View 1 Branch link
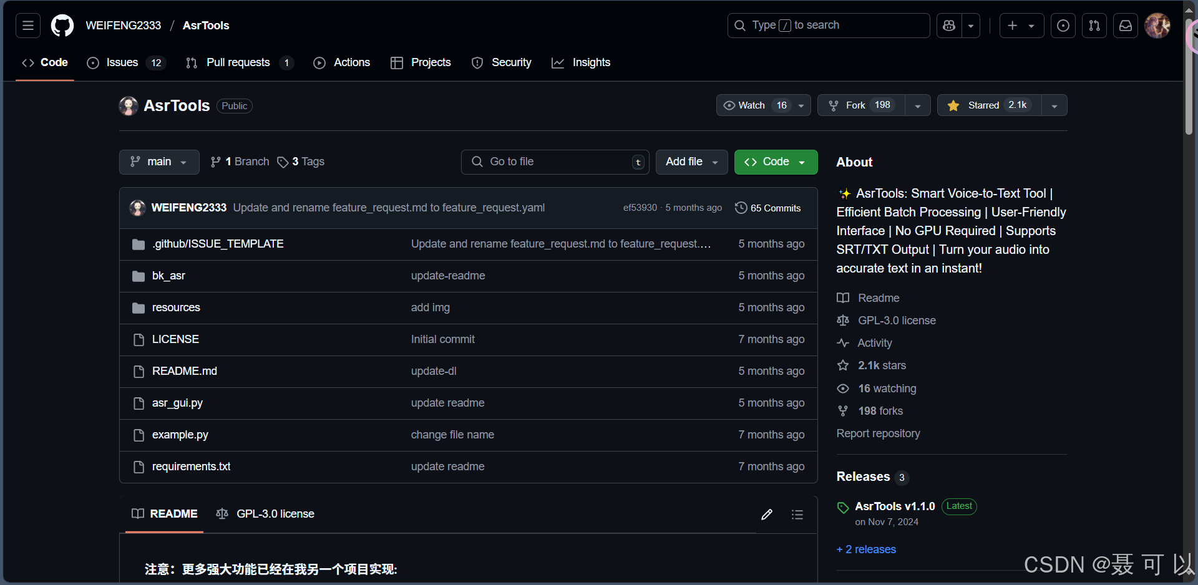Viewport: 1198px width, 585px height. pyautogui.click(x=240, y=162)
